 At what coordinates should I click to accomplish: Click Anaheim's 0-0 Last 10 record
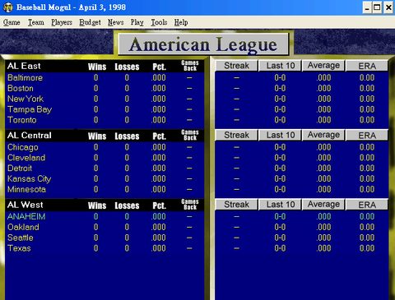coord(280,217)
